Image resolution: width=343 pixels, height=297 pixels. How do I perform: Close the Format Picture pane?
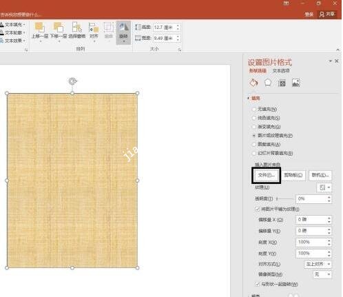click(x=337, y=61)
